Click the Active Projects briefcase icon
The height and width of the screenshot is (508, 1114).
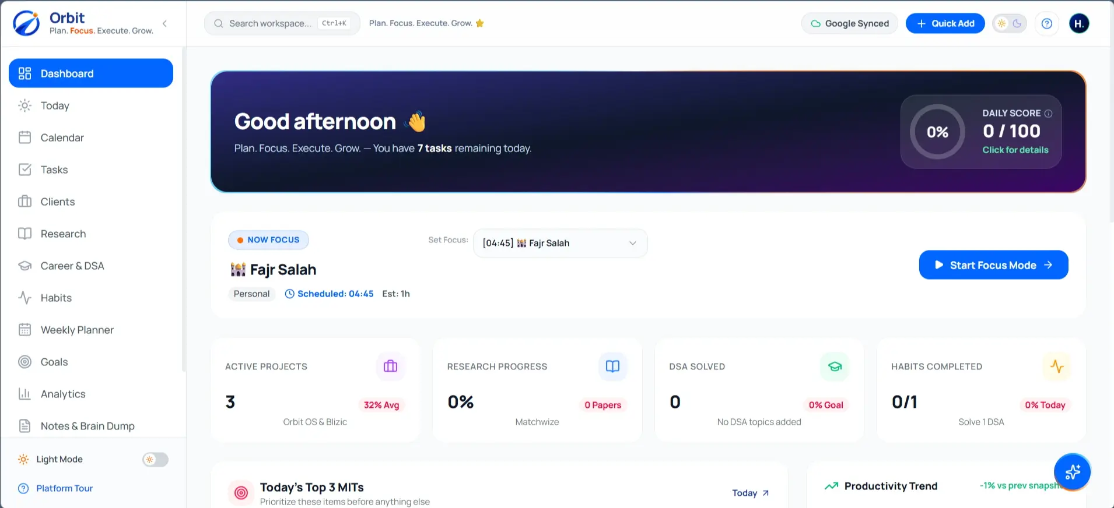(x=390, y=366)
